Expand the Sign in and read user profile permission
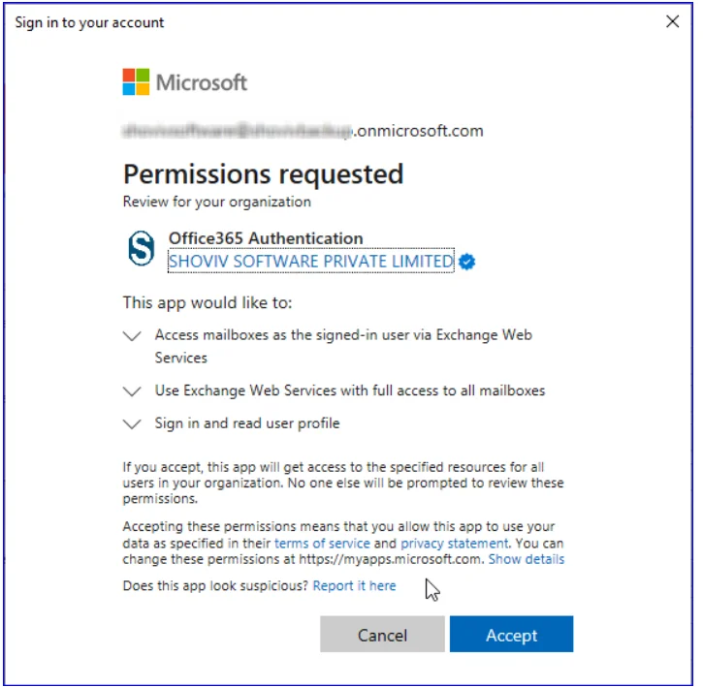703x687 pixels. pos(132,424)
